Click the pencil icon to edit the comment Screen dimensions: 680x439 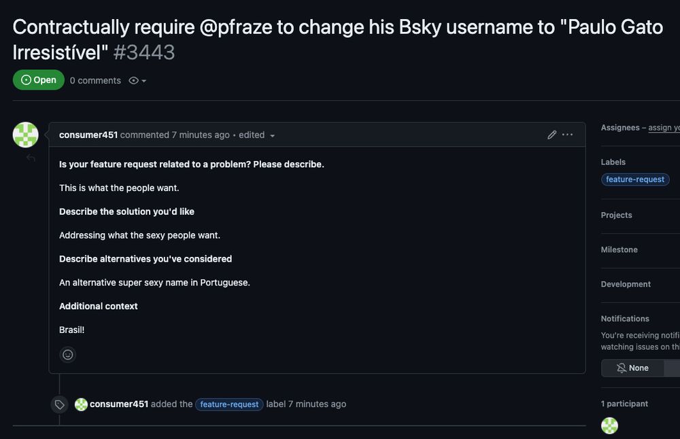[x=552, y=135]
